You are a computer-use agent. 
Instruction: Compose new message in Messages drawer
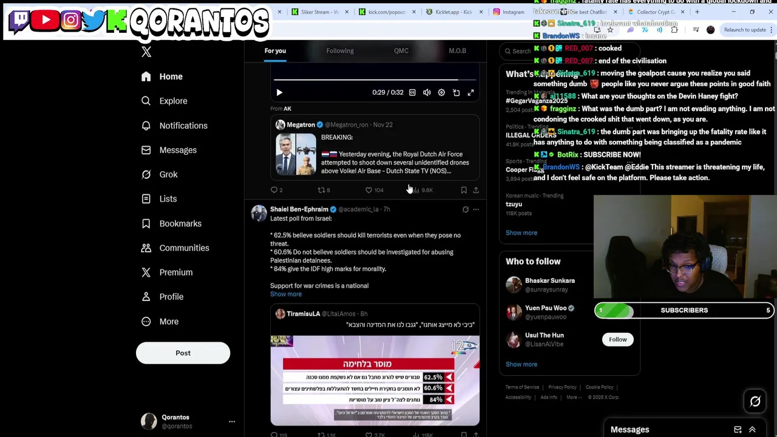click(x=738, y=430)
